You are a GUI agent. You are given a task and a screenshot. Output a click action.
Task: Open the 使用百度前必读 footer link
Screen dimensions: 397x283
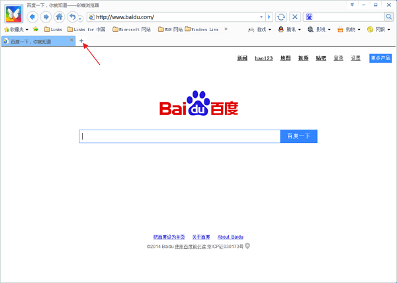[191, 247]
